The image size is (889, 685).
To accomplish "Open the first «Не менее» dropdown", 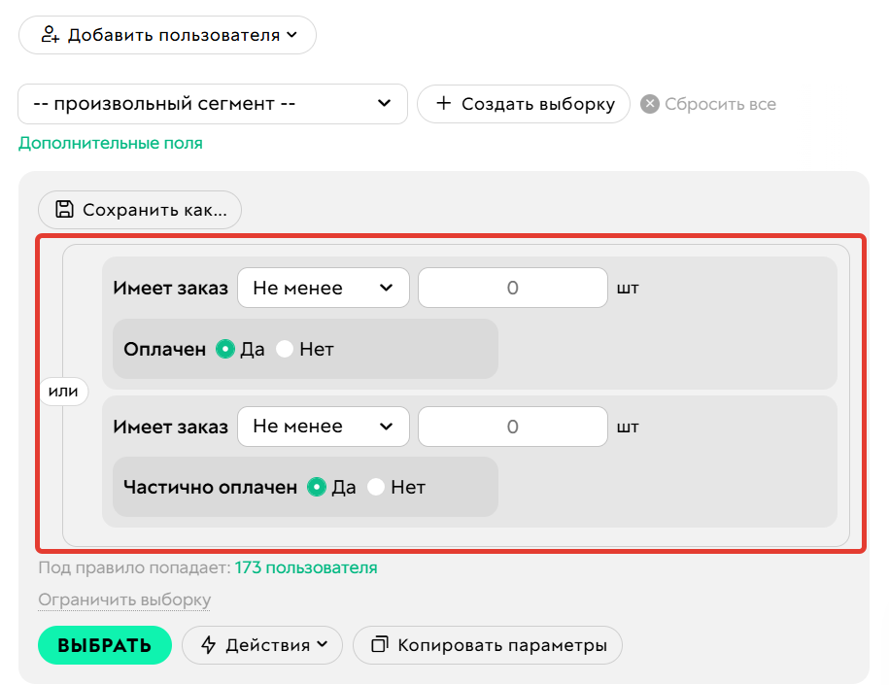I will pos(323,288).
